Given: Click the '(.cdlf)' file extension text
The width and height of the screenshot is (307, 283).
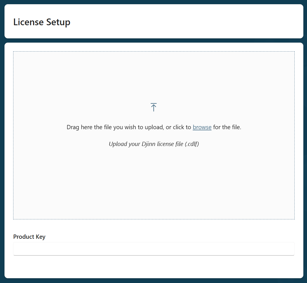Looking at the screenshot, I should point(192,144).
